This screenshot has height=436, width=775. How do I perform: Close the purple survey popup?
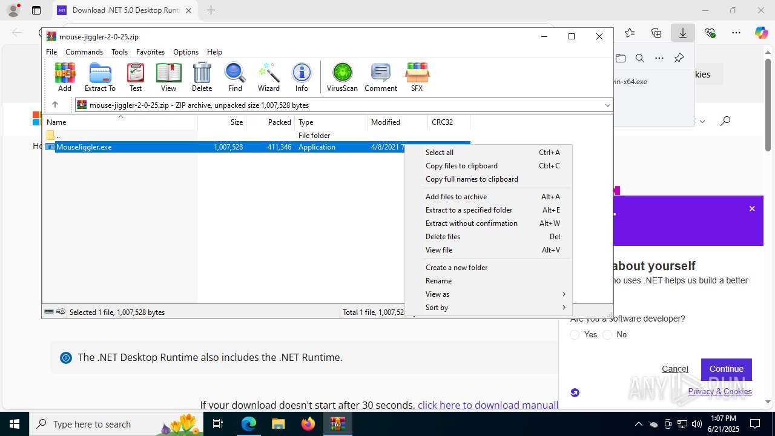pos(752,208)
